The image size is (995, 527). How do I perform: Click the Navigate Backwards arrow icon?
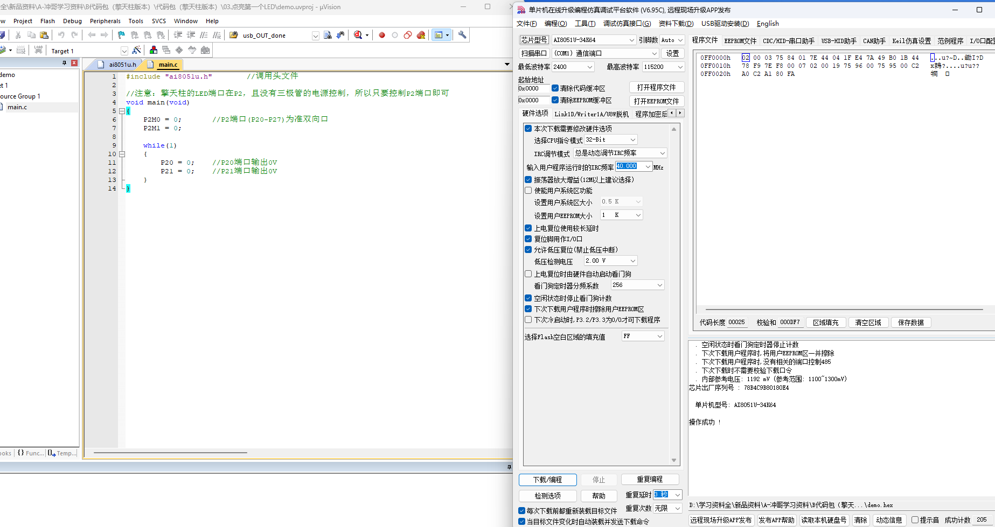(92, 35)
